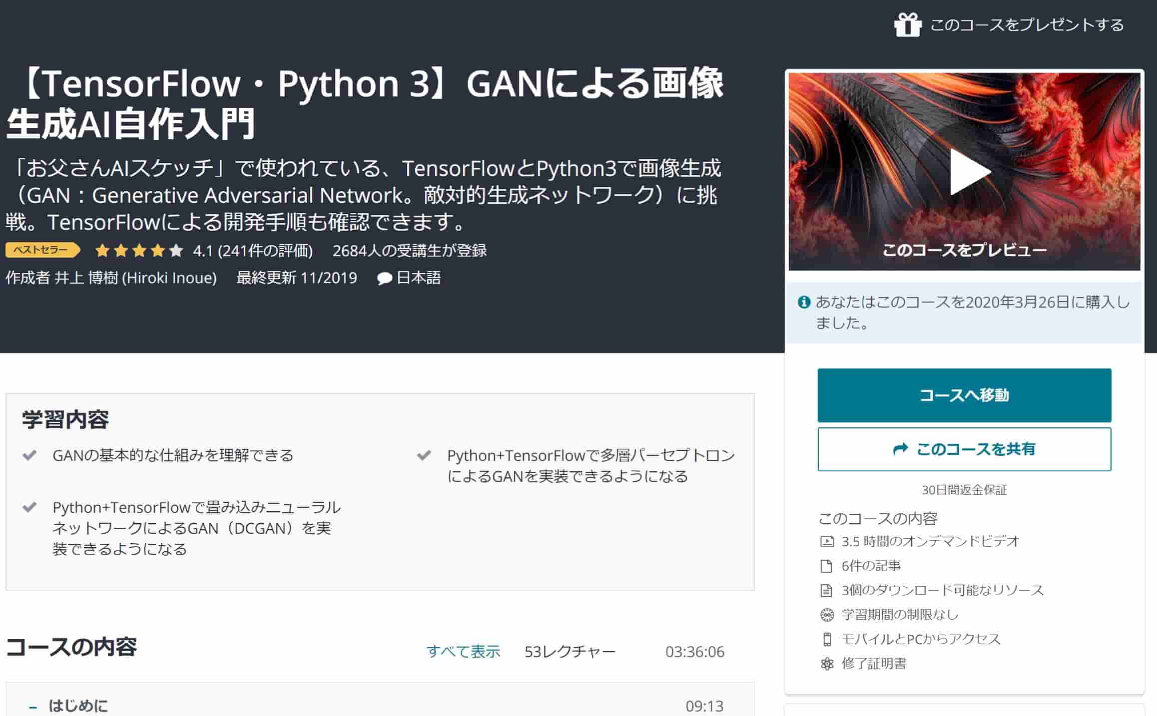Click the 'このコースをプレビュー' caption
1157x716 pixels.
[x=964, y=250]
